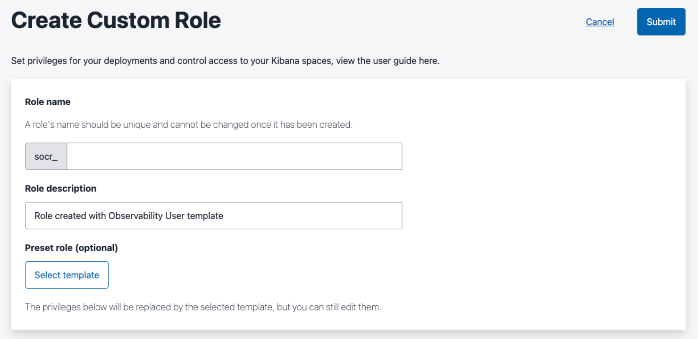Click the Submit button to create role

[x=660, y=22]
